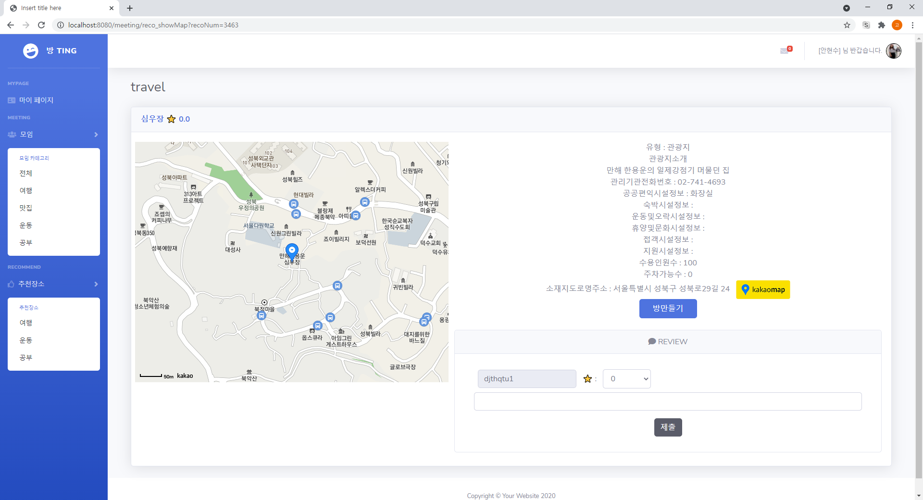Click the 모임 people icon in sidebar

pos(11,134)
